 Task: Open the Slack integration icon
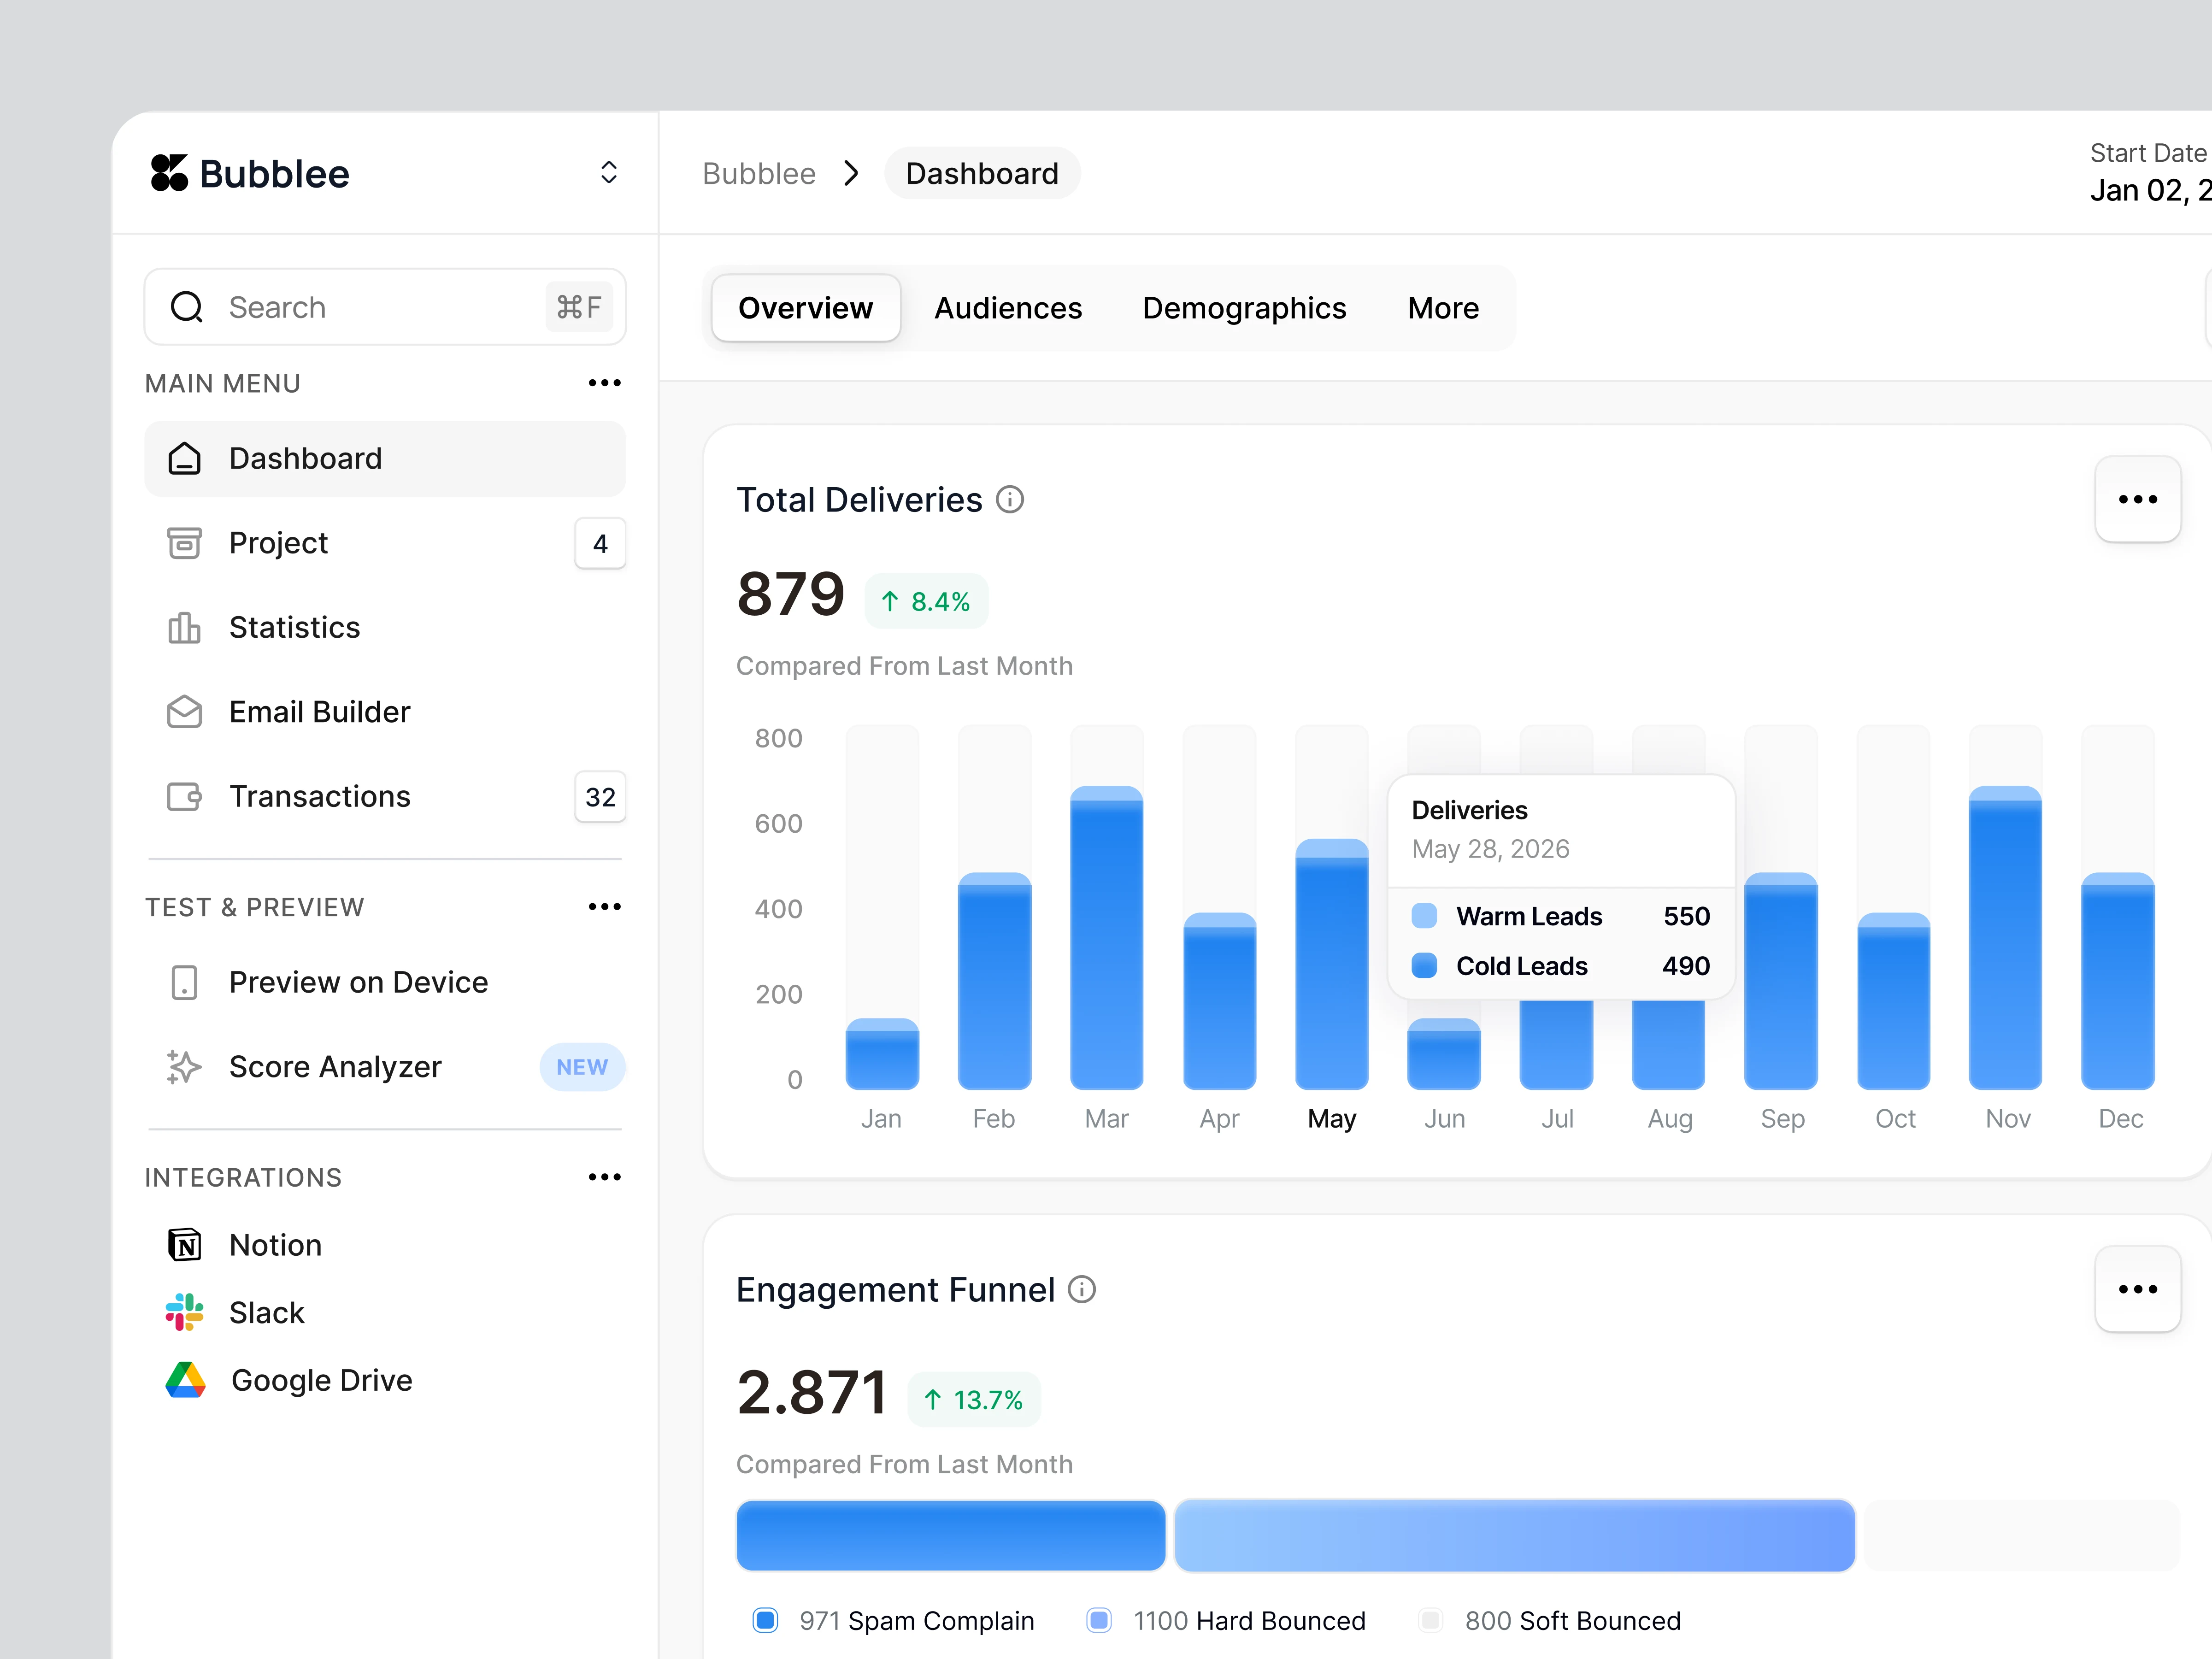point(184,1312)
